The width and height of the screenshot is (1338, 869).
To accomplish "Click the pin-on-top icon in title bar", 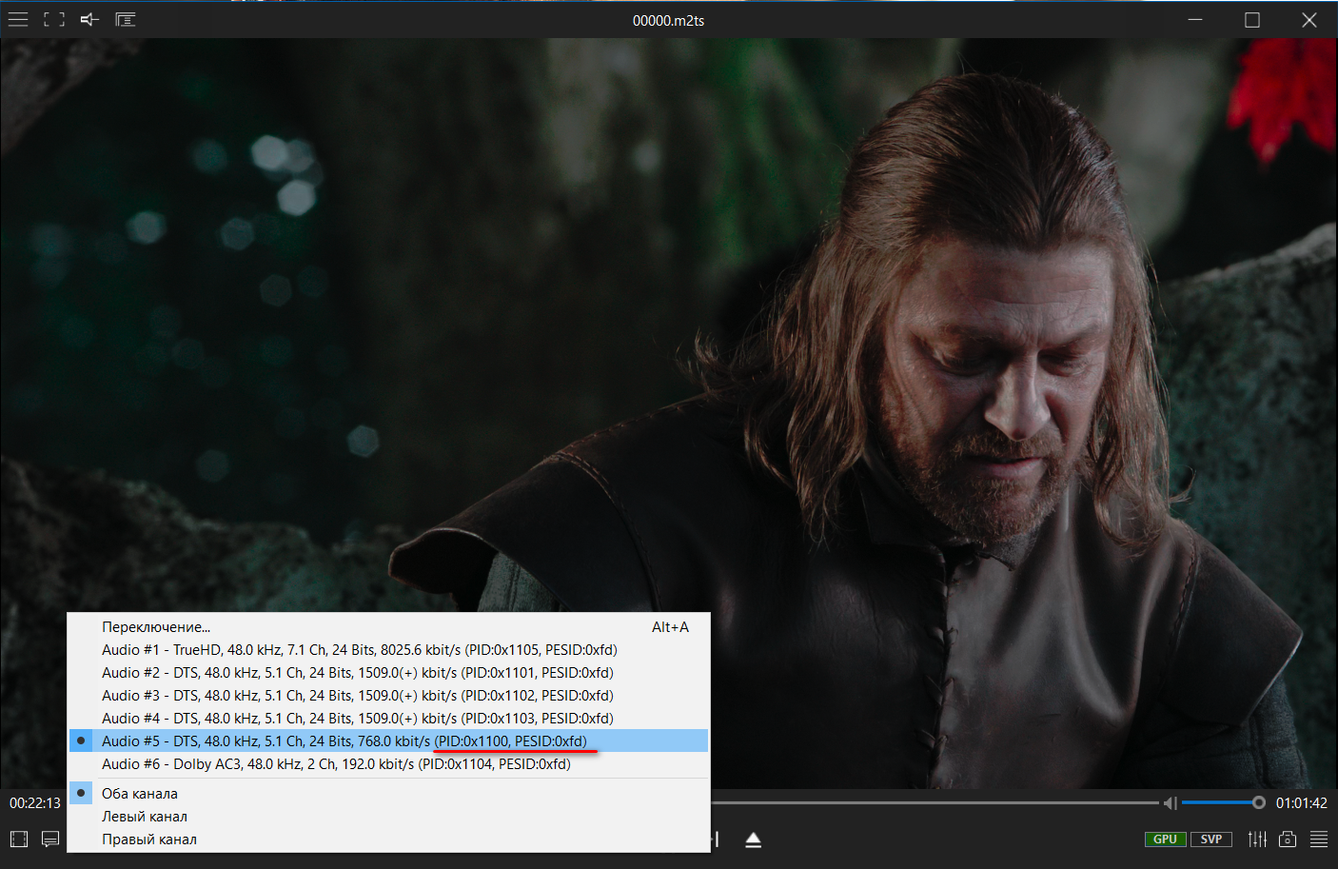I will [89, 20].
